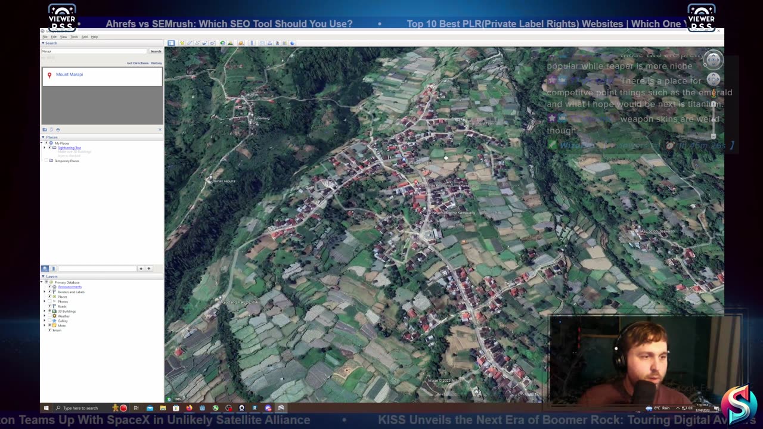Expand the Sightseeing Tour folder arrow
This screenshot has height=429, width=763.
coord(44,147)
